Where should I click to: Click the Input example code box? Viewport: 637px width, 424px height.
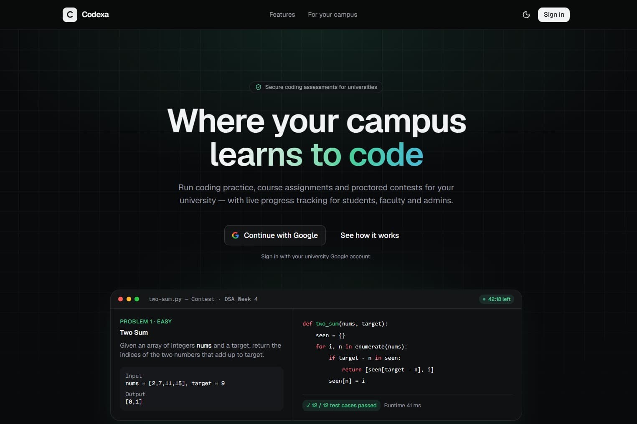point(202,389)
